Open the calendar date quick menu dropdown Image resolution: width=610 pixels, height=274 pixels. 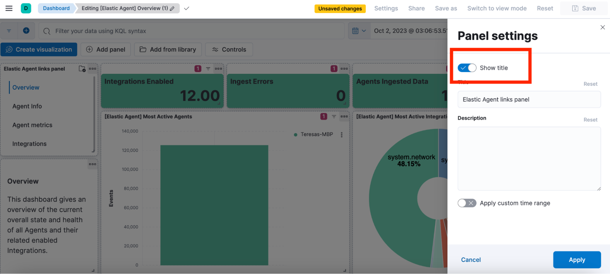(359, 31)
